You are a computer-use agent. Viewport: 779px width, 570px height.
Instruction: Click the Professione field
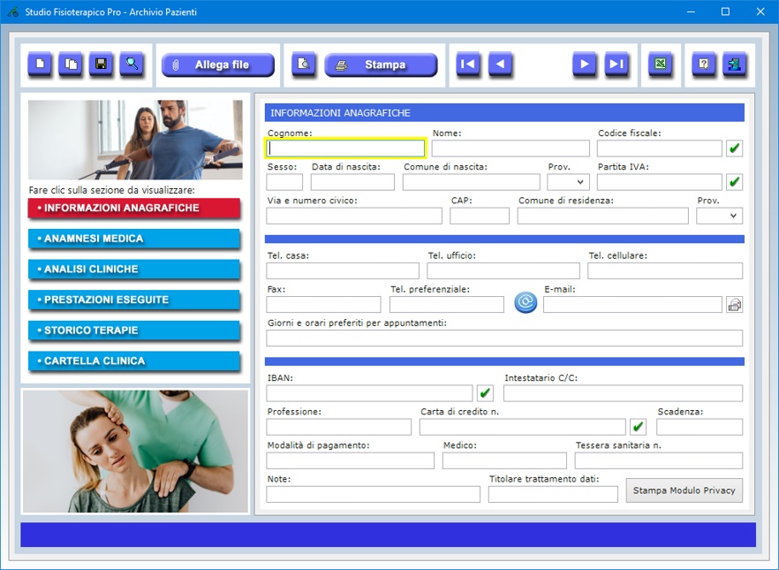pos(339,427)
